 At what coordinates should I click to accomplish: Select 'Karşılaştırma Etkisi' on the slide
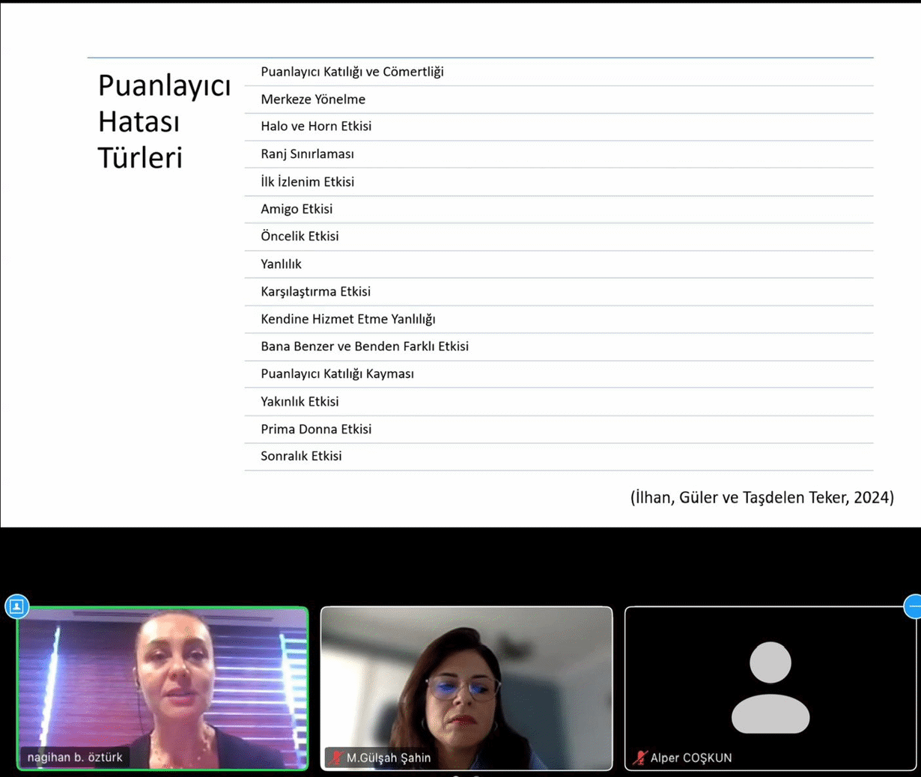pyautogui.click(x=315, y=291)
